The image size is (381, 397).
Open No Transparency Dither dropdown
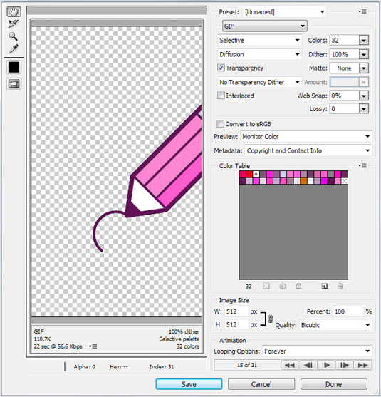point(259,82)
